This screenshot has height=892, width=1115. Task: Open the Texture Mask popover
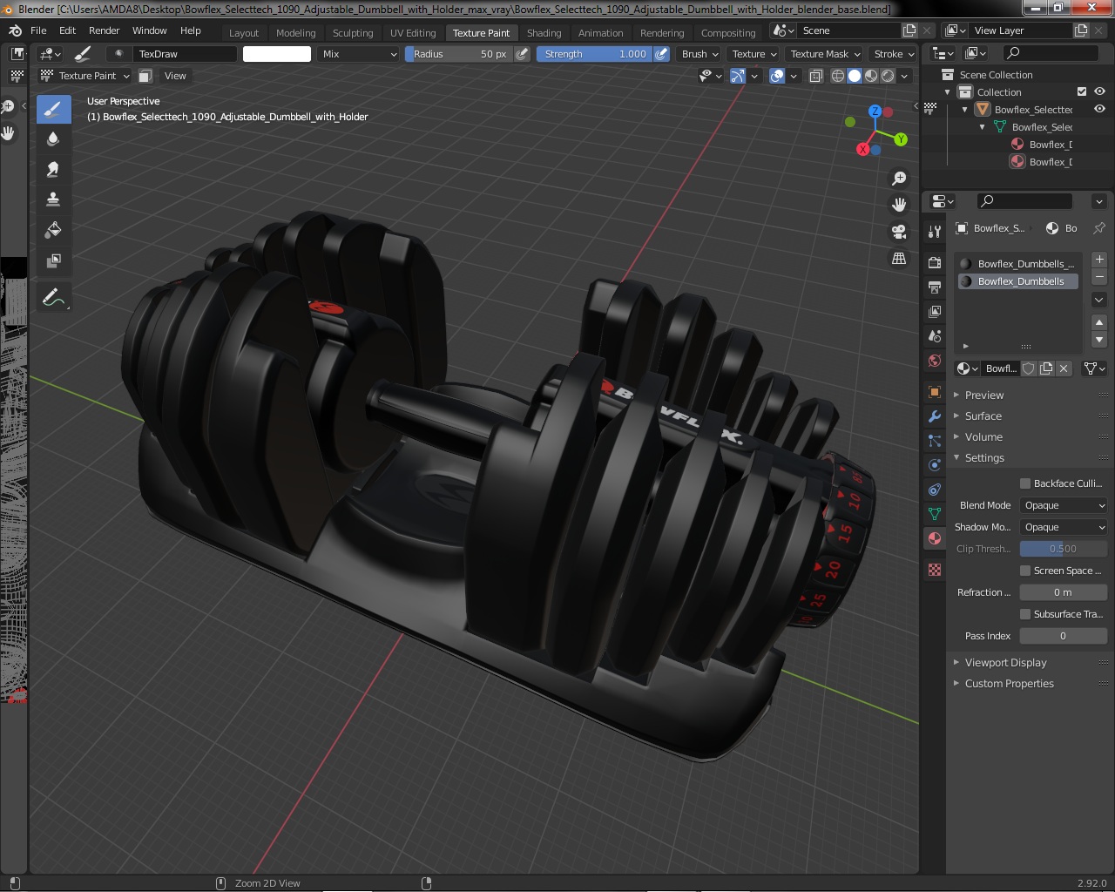coord(825,54)
